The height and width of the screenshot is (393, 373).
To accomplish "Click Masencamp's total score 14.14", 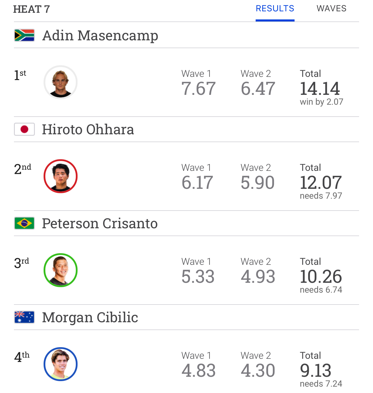I will [x=320, y=89].
